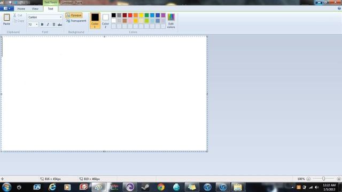
Task: Toggle Bold text formatting
Action: (42, 25)
